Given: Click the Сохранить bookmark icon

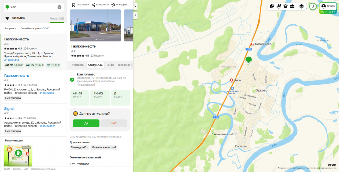Looking at the screenshot, I should click(x=73, y=4).
